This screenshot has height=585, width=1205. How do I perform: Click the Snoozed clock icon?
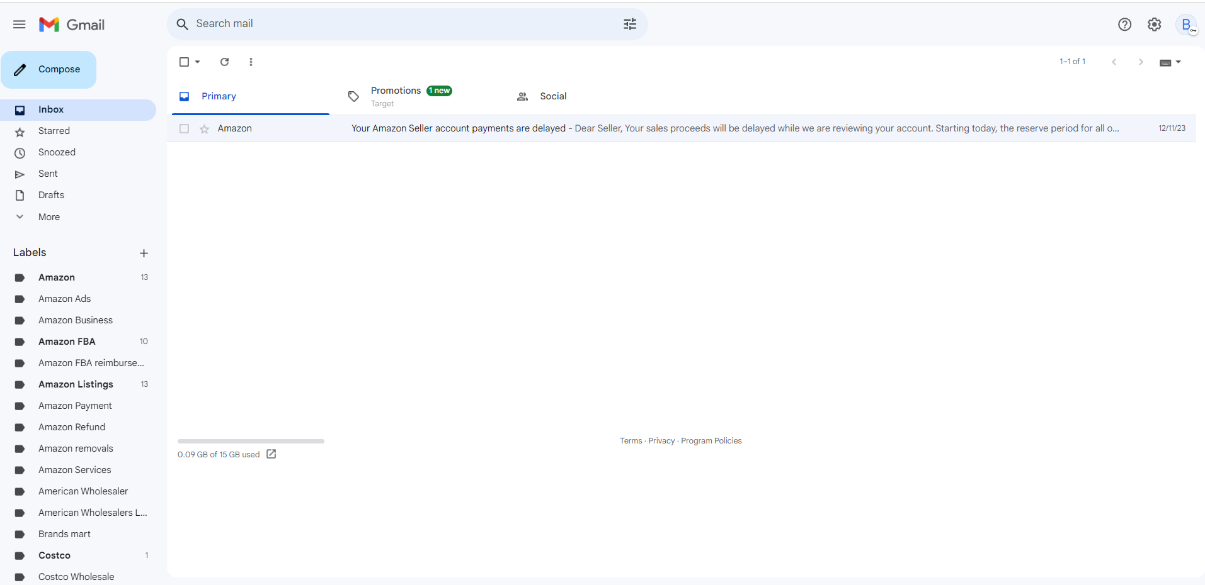click(x=20, y=153)
